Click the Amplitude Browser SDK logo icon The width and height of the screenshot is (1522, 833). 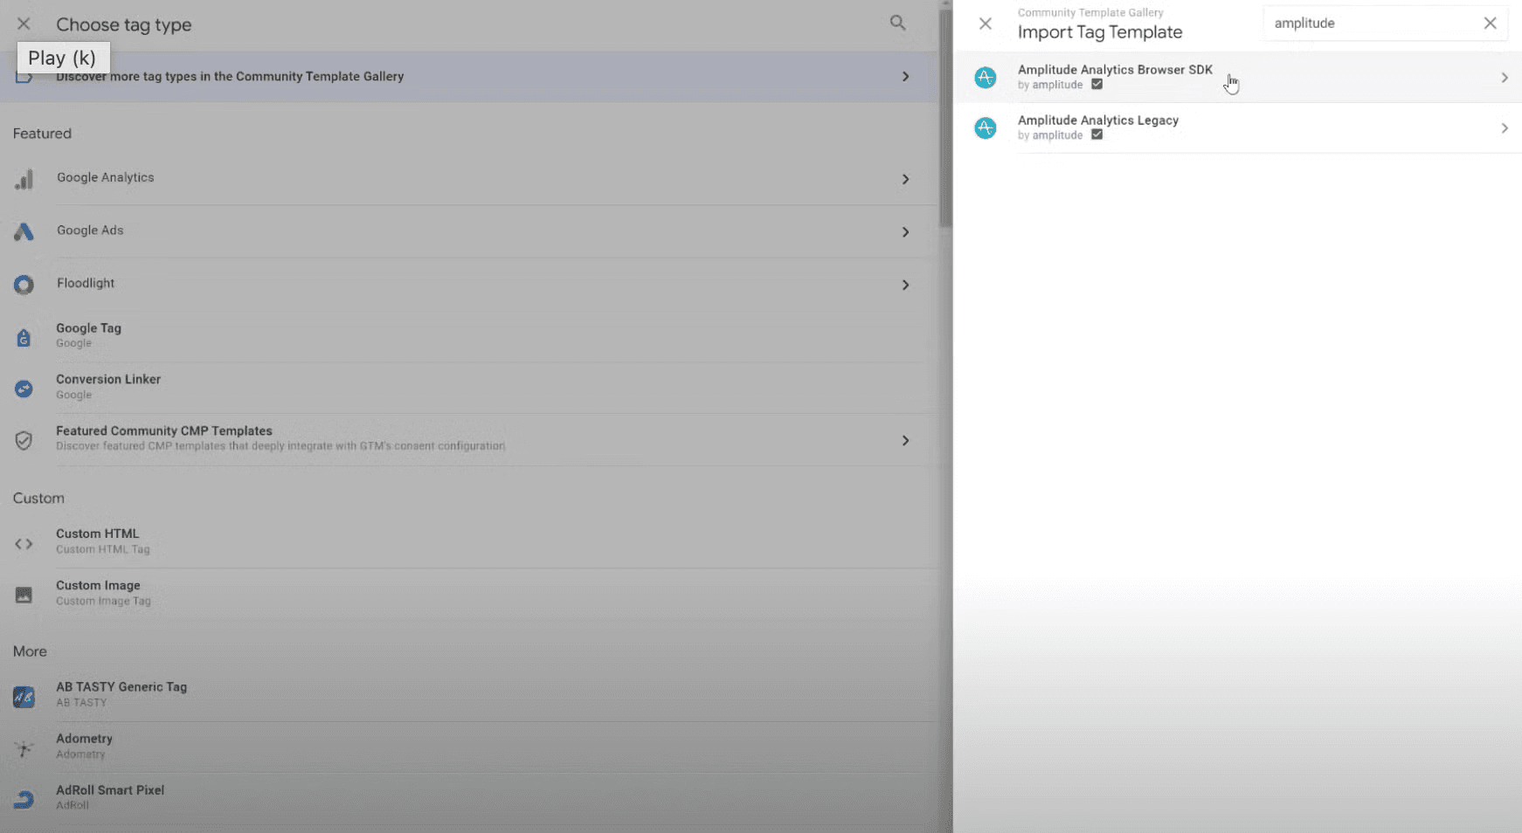[x=986, y=78]
